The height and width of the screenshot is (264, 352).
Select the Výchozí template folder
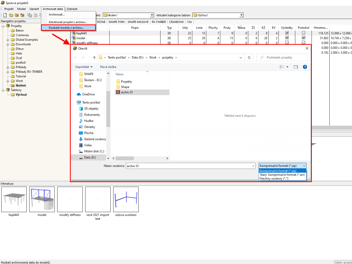(19, 95)
